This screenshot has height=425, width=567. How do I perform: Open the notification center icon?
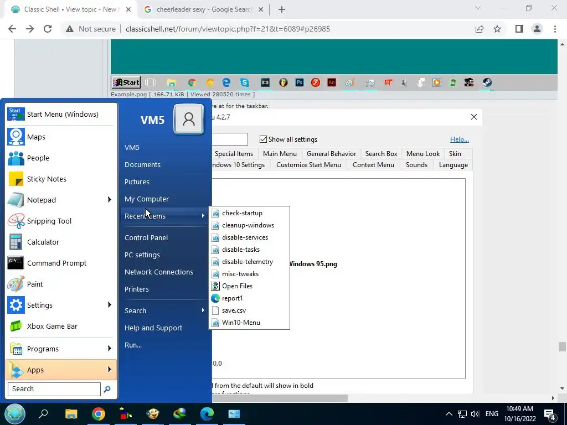pos(550,414)
